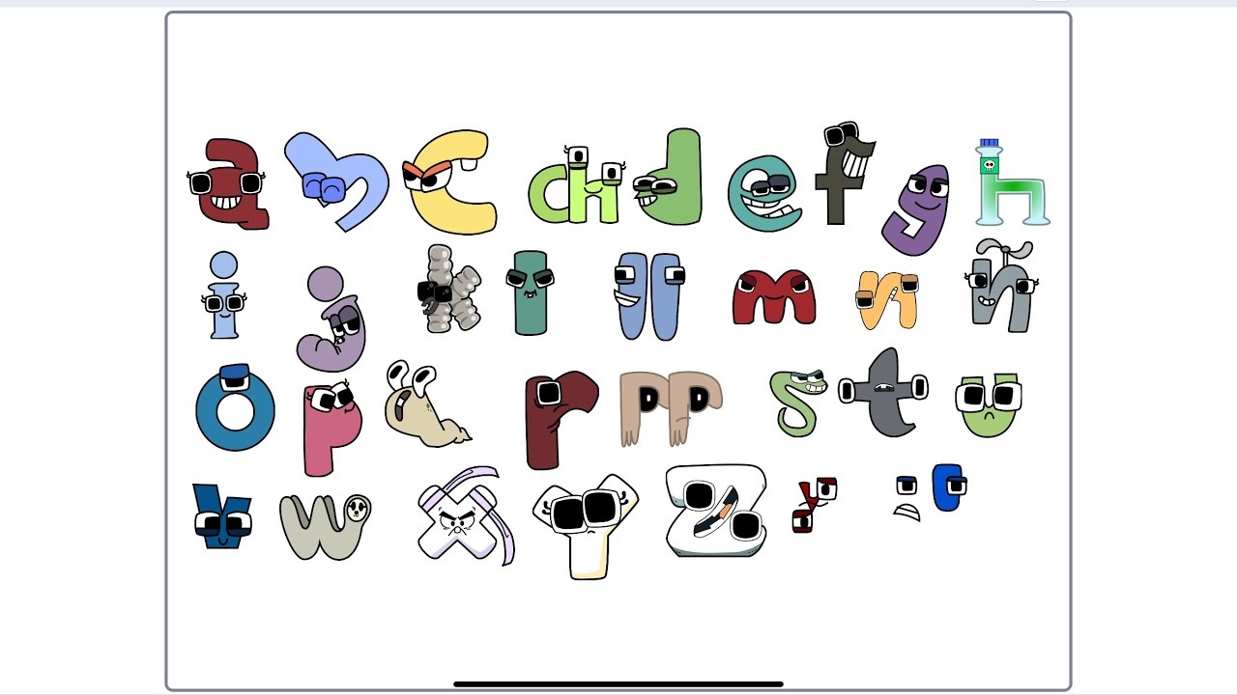Viewport: 1237px width, 695px height.
Task: Tap the black home indicator bar
Action: (618, 684)
